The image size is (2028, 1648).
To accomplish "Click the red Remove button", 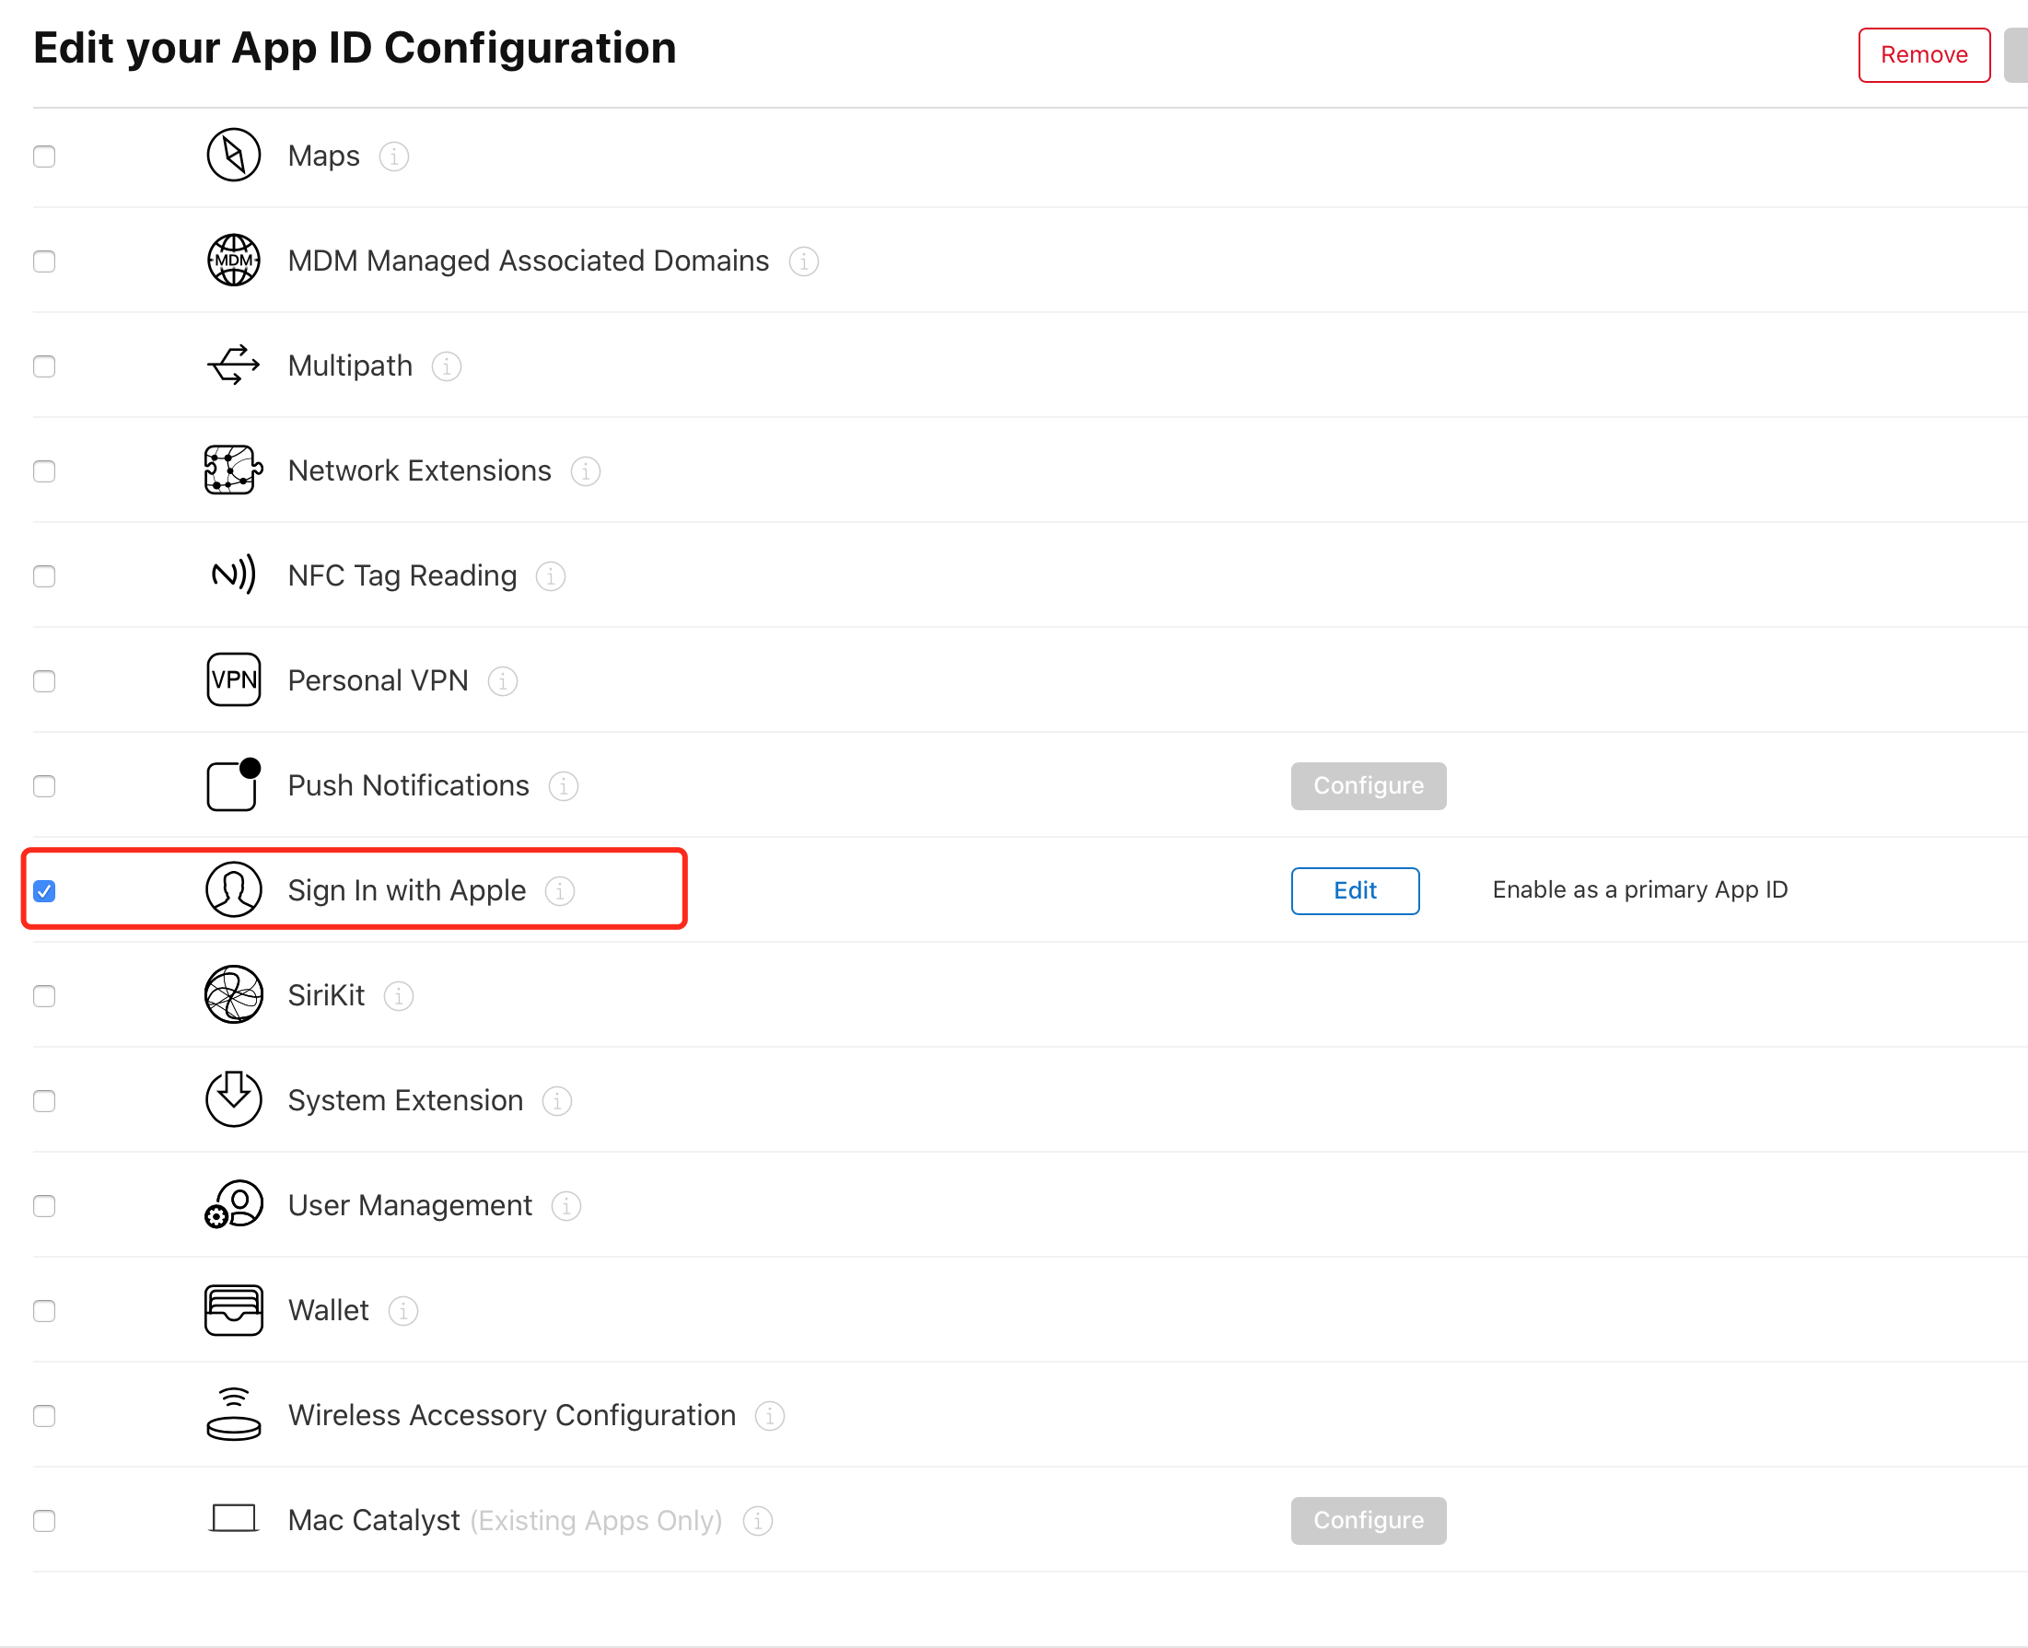I will coord(1924,55).
